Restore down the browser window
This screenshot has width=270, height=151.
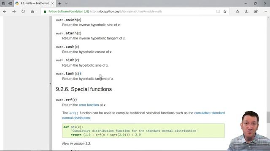[x=255, y=3]
